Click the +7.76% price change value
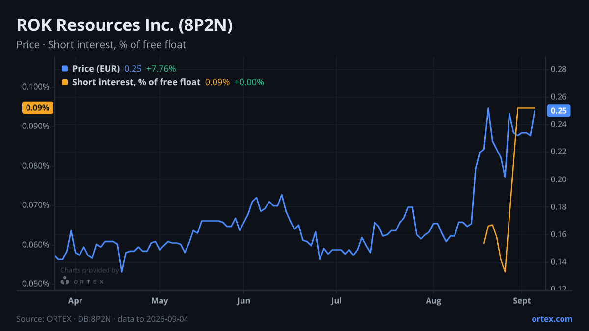The image size is (589, 331). [x=161, y=69]
